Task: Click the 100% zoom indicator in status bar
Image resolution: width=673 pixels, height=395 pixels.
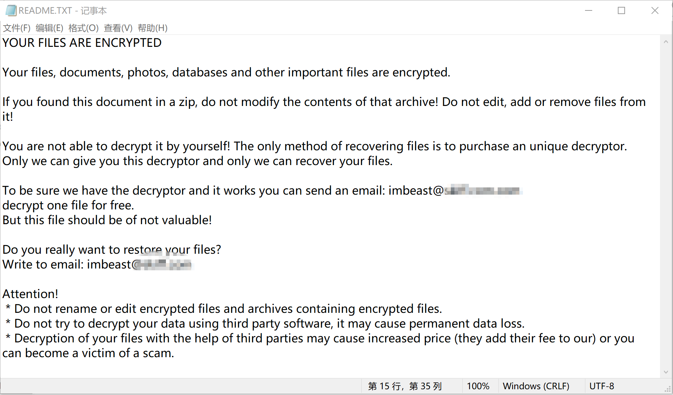Action: [478, 386]
